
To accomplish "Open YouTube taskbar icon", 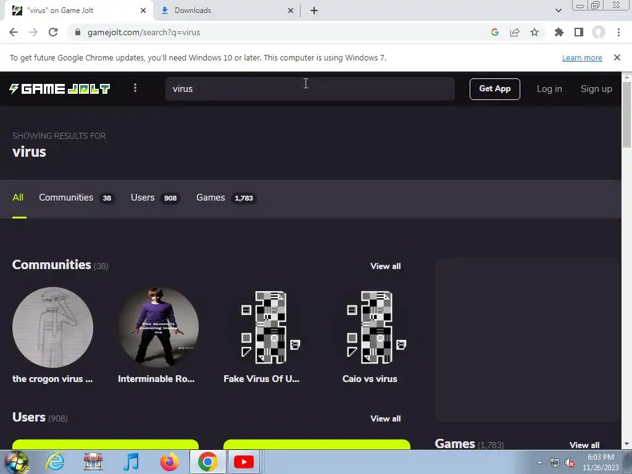I will click(244, 462).
